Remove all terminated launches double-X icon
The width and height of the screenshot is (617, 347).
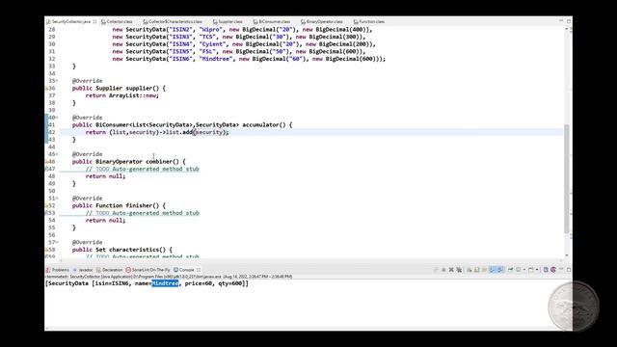pyautogui.click(x=459, y=270)
